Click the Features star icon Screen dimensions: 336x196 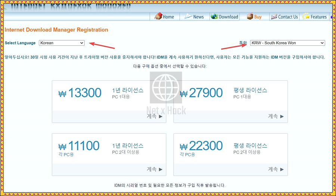[x=306, y=16]
